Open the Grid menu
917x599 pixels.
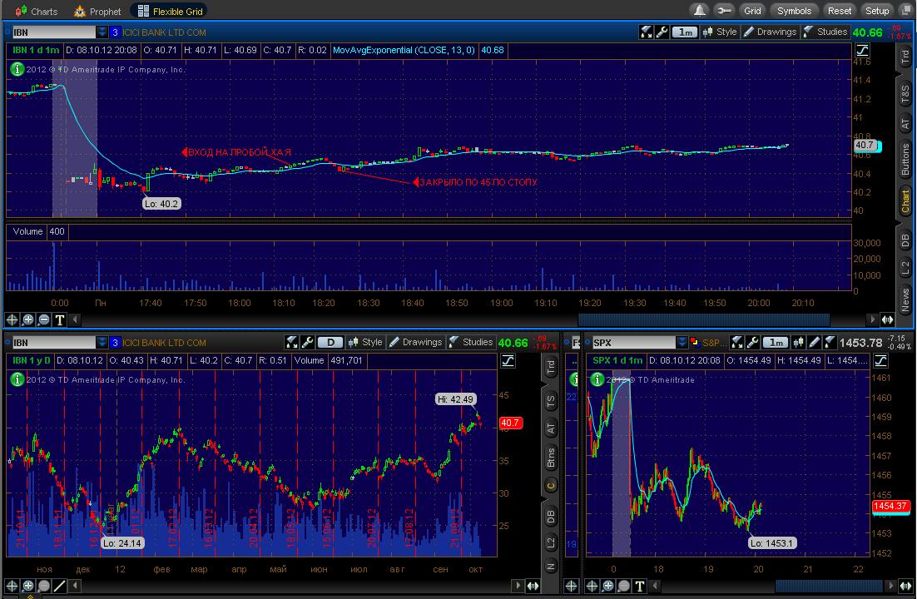752,11
